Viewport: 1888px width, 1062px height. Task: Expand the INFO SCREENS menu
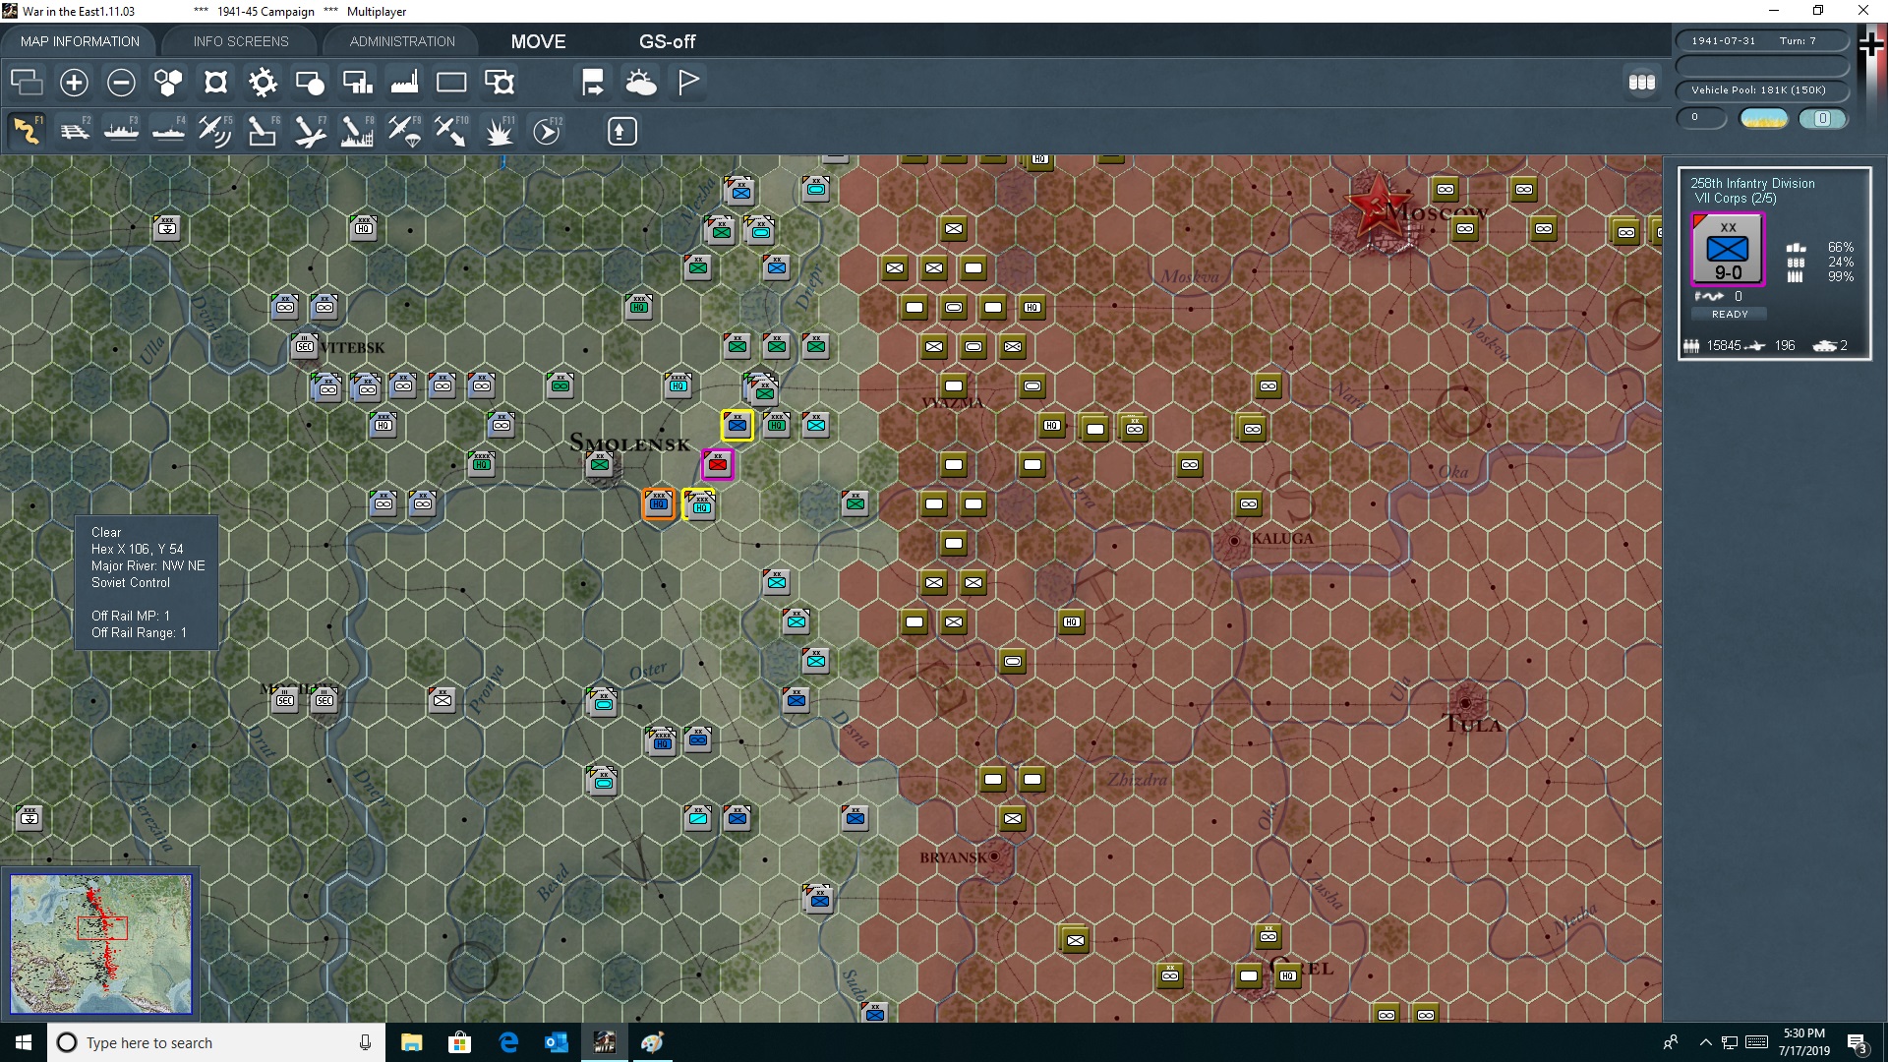[240, 41]
